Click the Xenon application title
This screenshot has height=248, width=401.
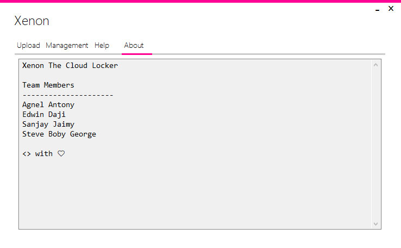(x=32, y=21)
